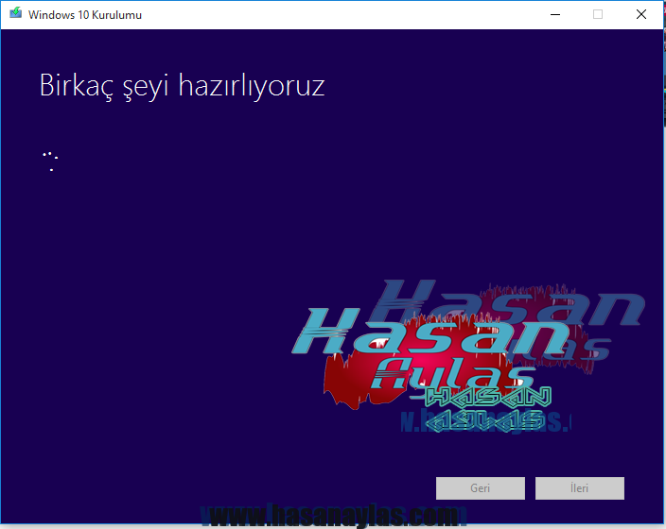Minimize the Windows 10 Kurulumu window
666x529 pixels.
(x=555, y=14)
